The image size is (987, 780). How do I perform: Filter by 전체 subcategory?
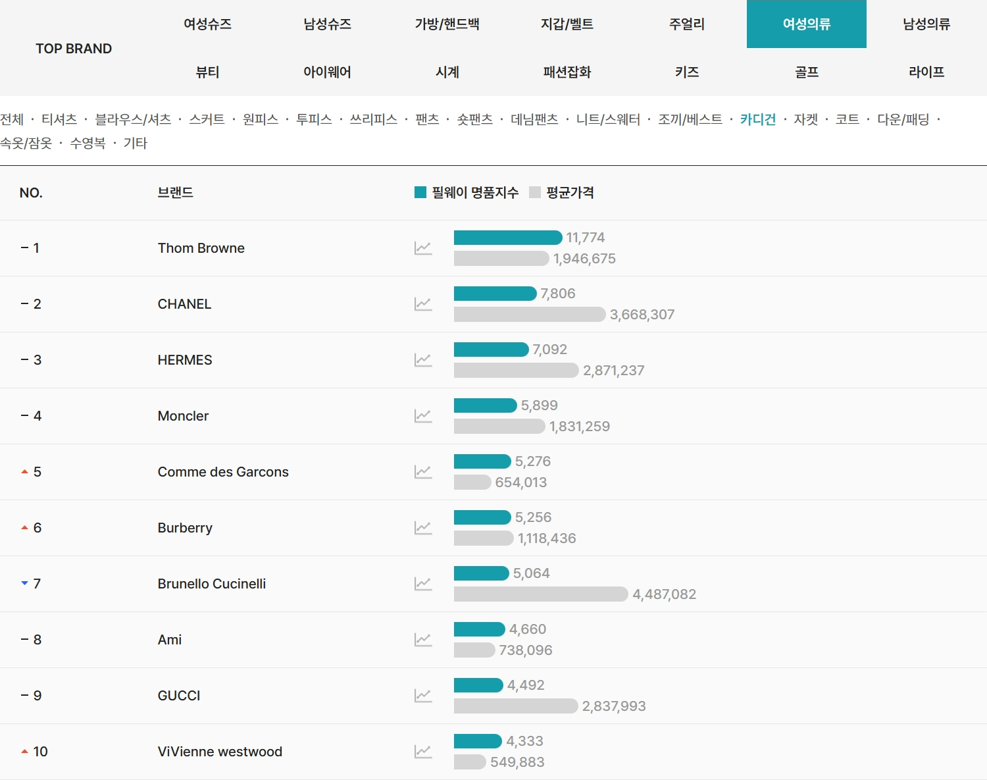[x=12, y=119]
